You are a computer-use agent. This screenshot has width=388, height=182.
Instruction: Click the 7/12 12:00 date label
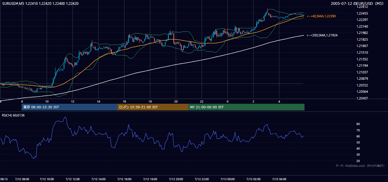(73, 179)
